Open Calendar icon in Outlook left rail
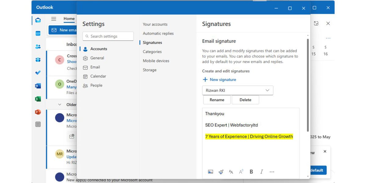The image size is (366, 183). click(x=38, y=34)
